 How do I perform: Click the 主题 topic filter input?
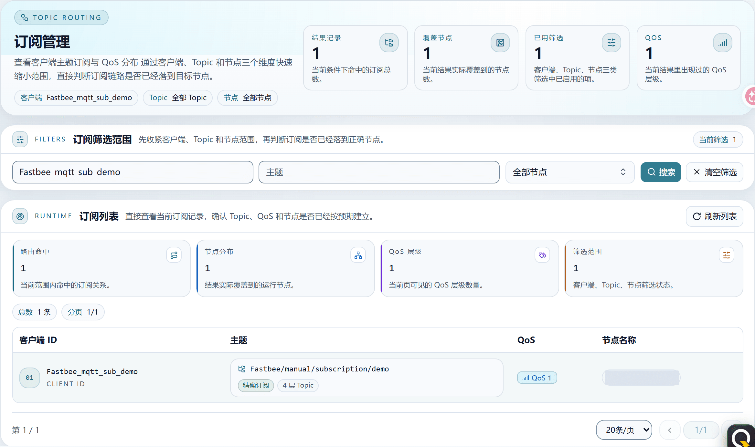379,172
